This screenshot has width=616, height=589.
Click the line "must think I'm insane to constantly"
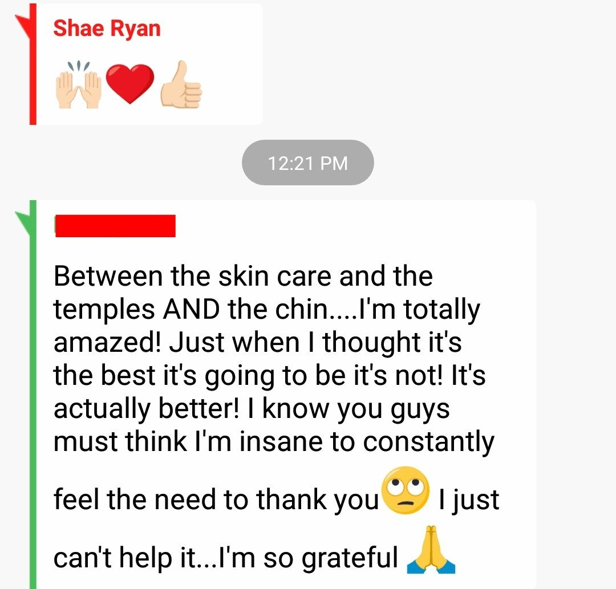point(274,442)
